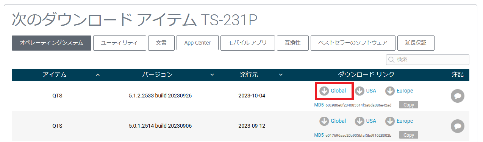Image resolution: width=483 pixels, height=142 pixels.
Task: Sort by アイテム column arrow
Action: [98, 75]
